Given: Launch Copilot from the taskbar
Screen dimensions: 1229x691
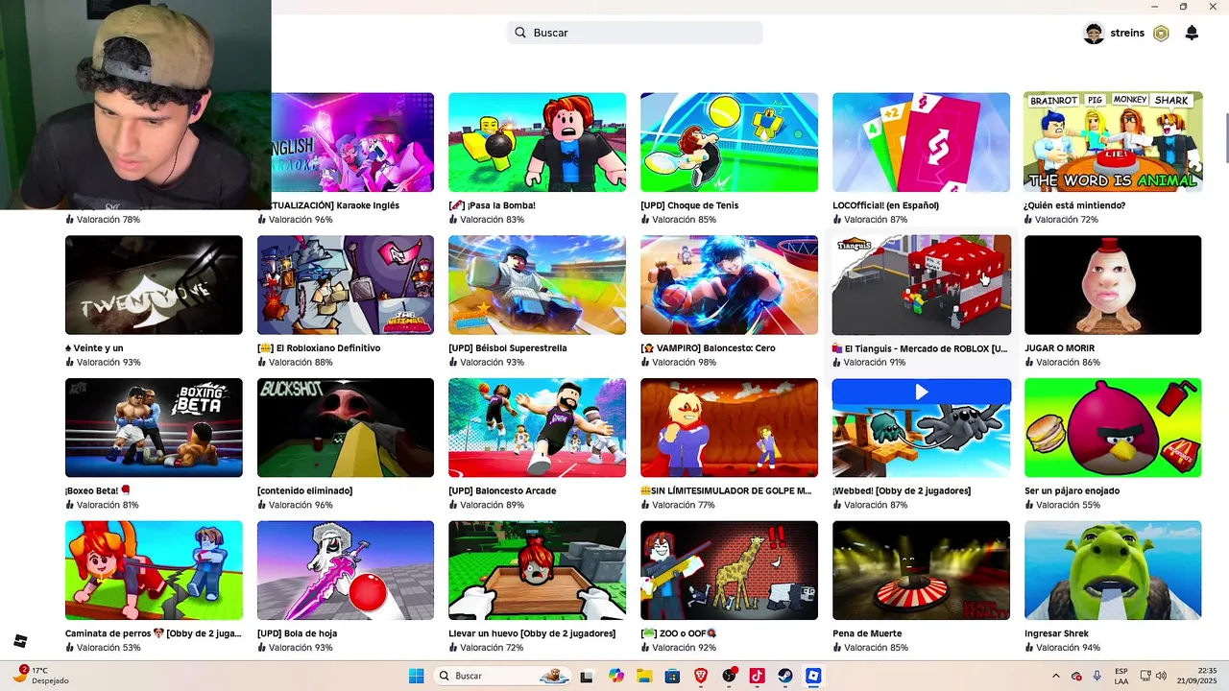Looking at the screenshot, I should pos(615,676).
